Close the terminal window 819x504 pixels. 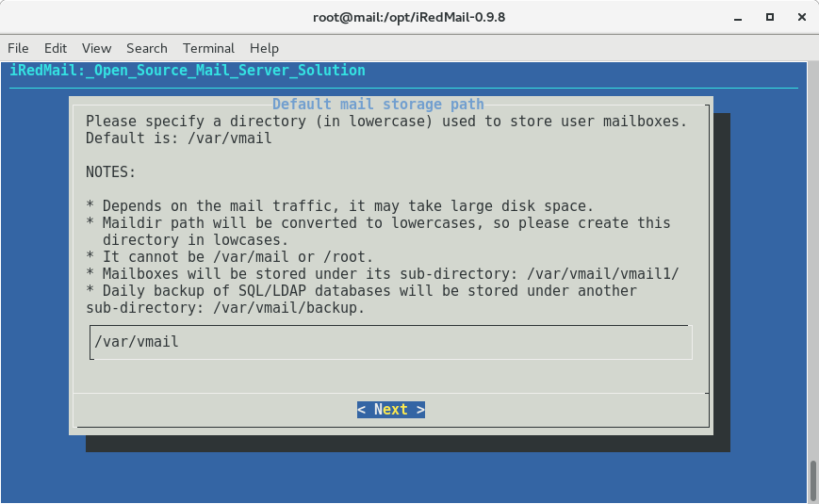802,17
